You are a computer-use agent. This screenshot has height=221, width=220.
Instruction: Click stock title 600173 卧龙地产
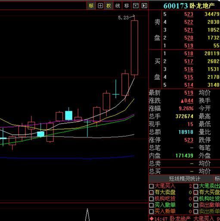(189, 6)
